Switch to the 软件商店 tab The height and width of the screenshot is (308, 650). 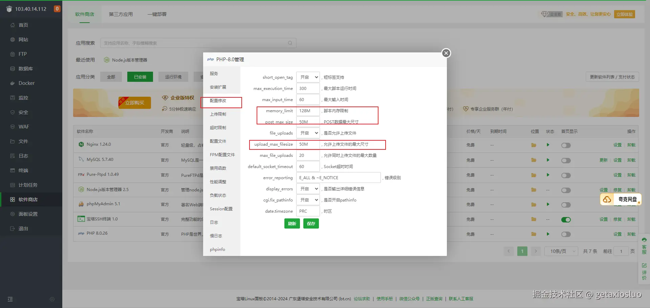point(85,14)
